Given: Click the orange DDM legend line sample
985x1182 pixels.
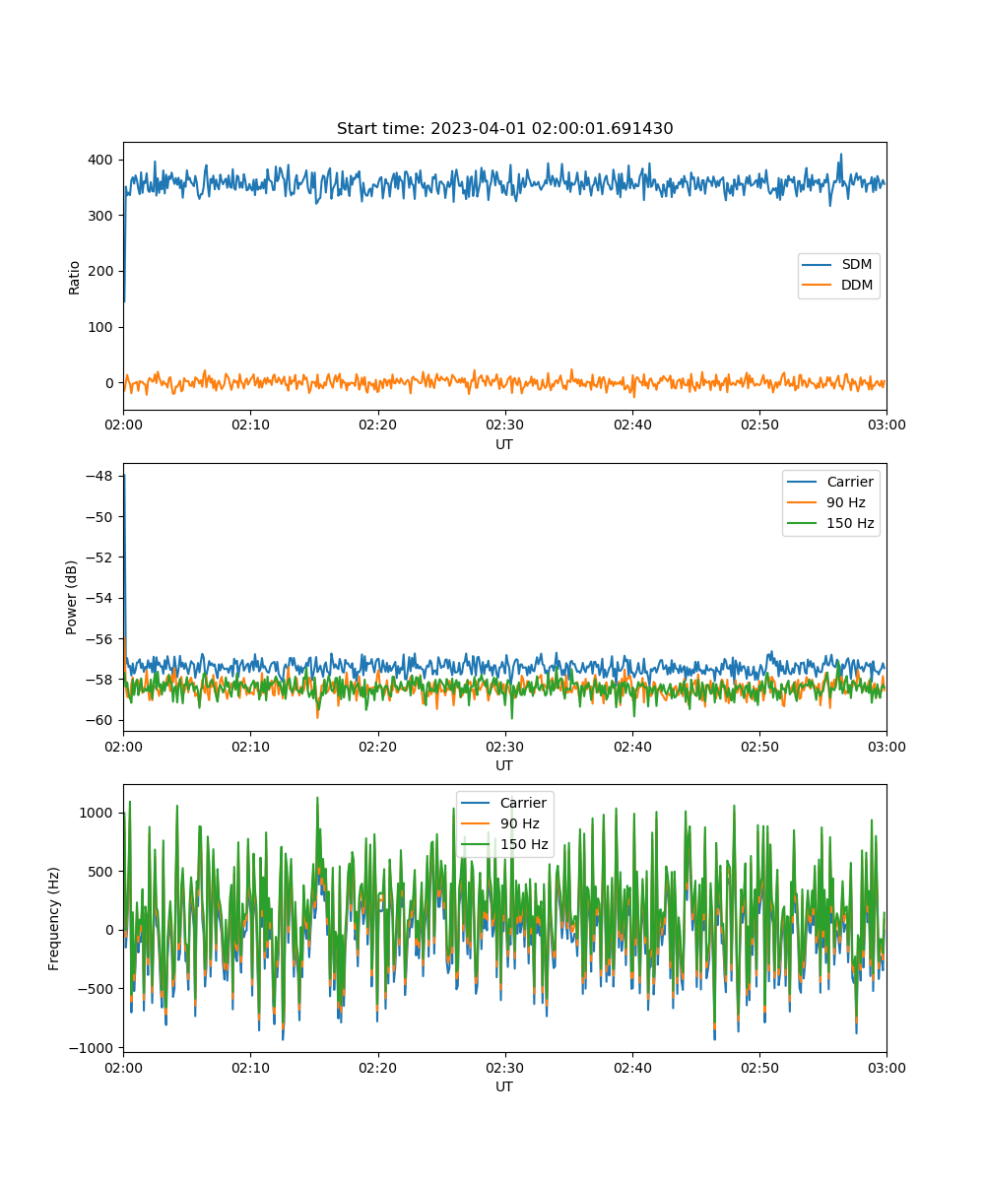Looking at the screenshot, I should click(818, 286).
